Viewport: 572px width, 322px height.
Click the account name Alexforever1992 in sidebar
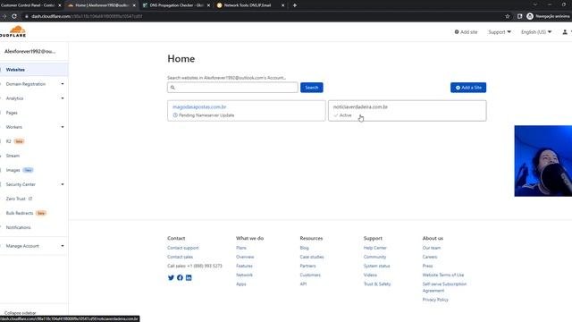tap(29, 52)
